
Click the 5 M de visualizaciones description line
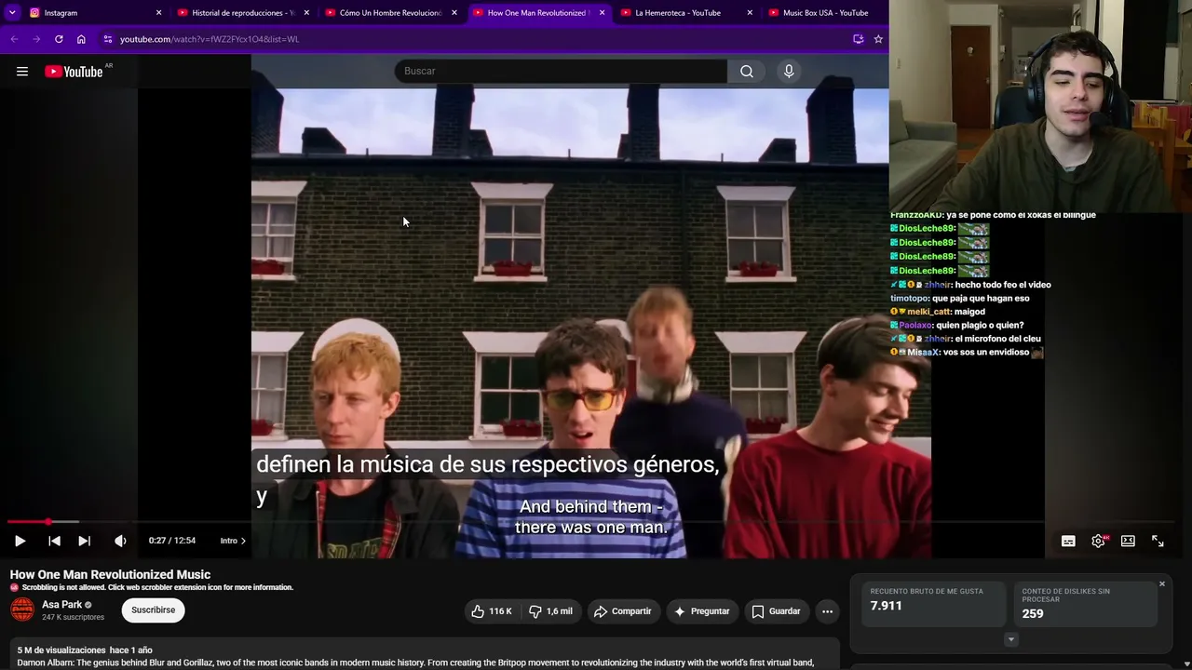[x=85, y=650]
